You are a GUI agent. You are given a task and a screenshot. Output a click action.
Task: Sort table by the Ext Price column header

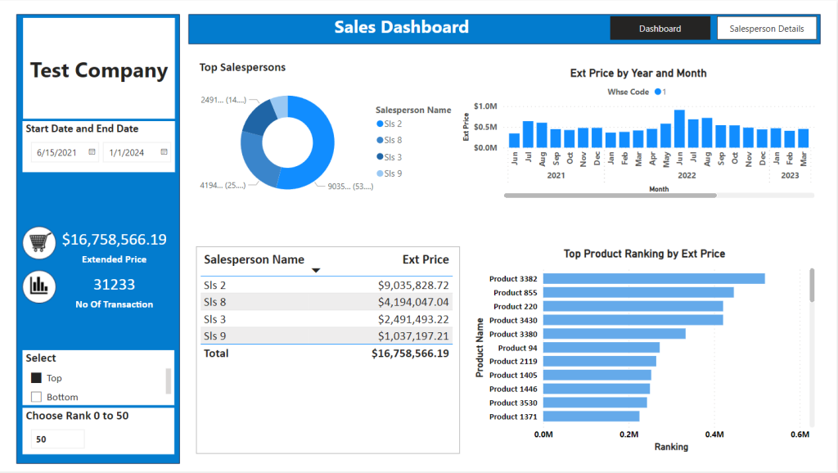pyautogui.click(x=426, y=259)
